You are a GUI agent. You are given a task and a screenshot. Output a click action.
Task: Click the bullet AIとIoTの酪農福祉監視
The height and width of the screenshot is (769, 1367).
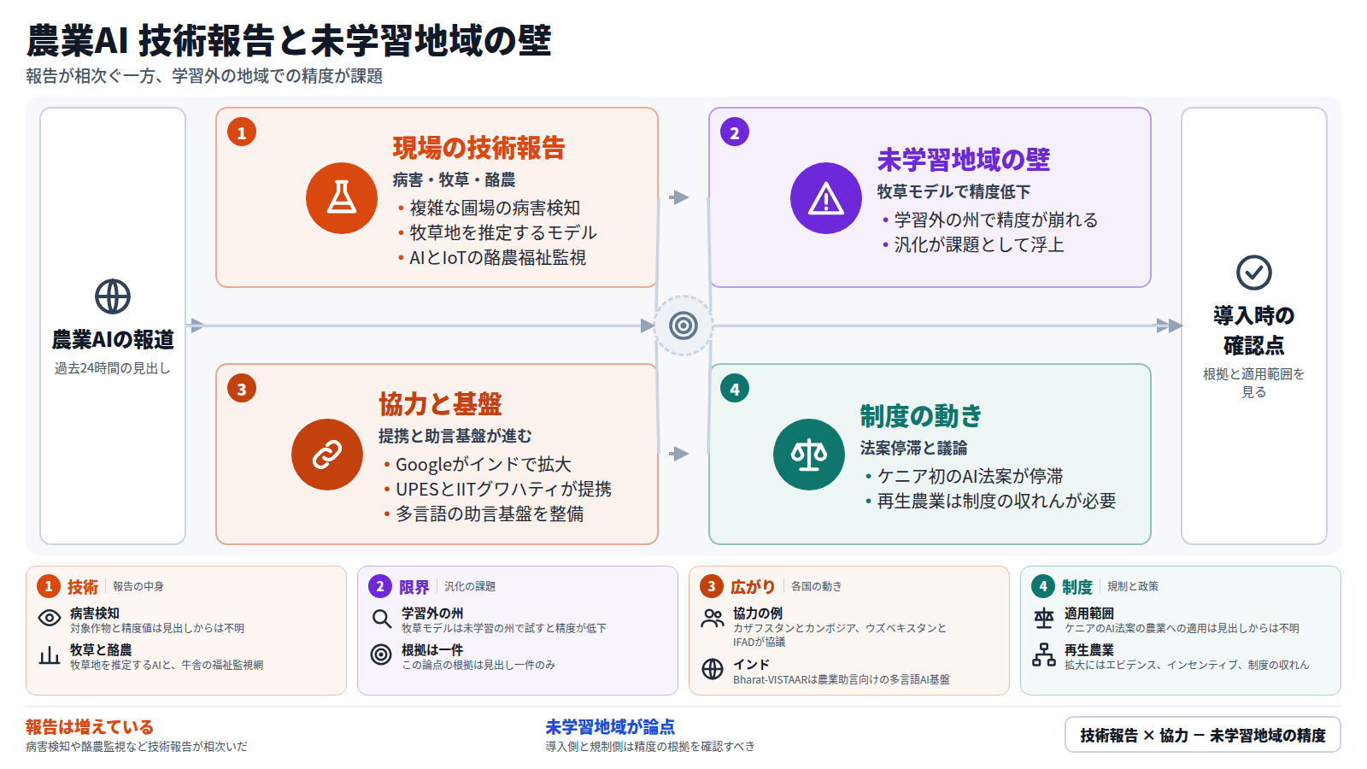[x=497, y=257]
